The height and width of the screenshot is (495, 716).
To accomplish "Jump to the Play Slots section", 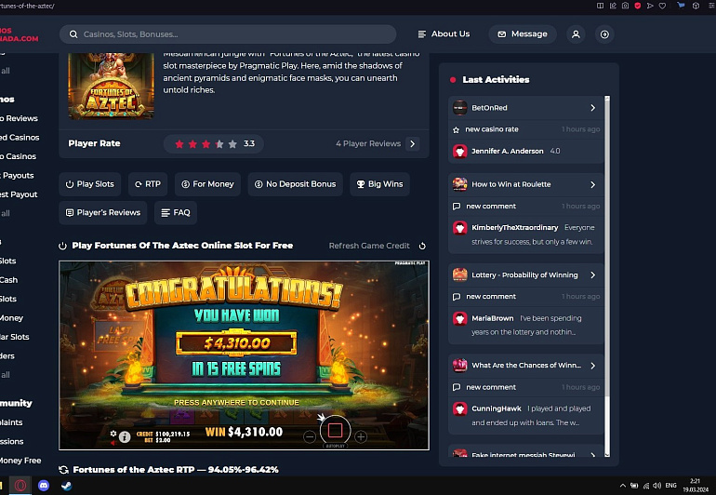I will click(x=89, y=184).
